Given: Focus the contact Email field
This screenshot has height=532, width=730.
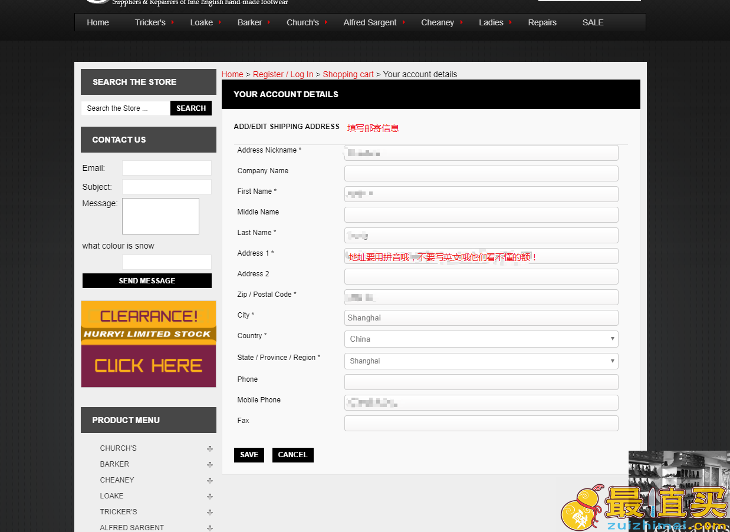Looking at the screenshot, I should pyautogui.click(x=167, y=168).
